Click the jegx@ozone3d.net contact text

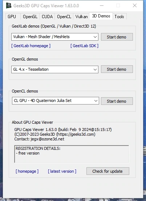[47, 139]
